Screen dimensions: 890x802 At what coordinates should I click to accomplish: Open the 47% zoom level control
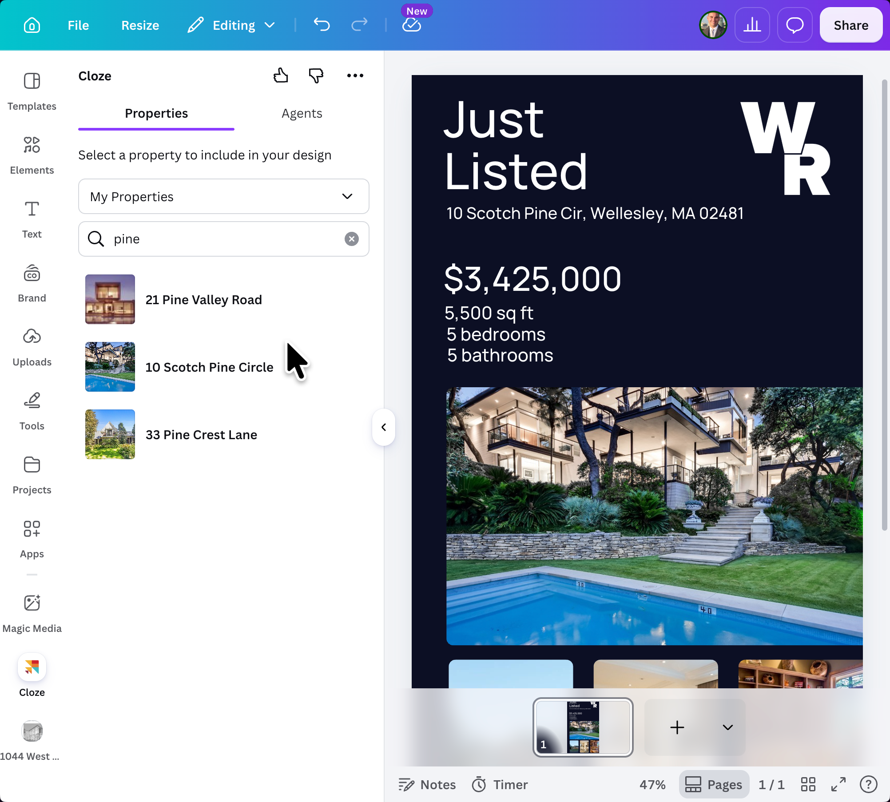click(x=652, y=785)
